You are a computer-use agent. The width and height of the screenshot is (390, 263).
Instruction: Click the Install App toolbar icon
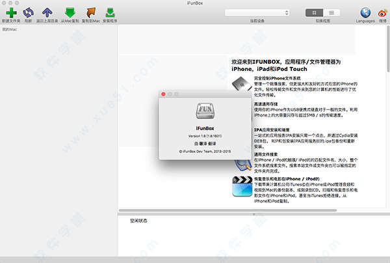[111, 12]
